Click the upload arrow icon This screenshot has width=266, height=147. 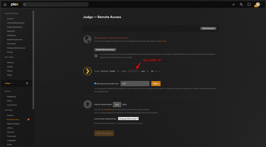[88, 104]
